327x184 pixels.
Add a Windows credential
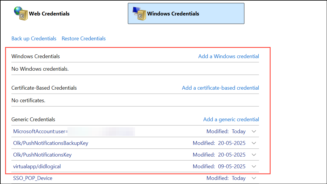coord(229,56)
